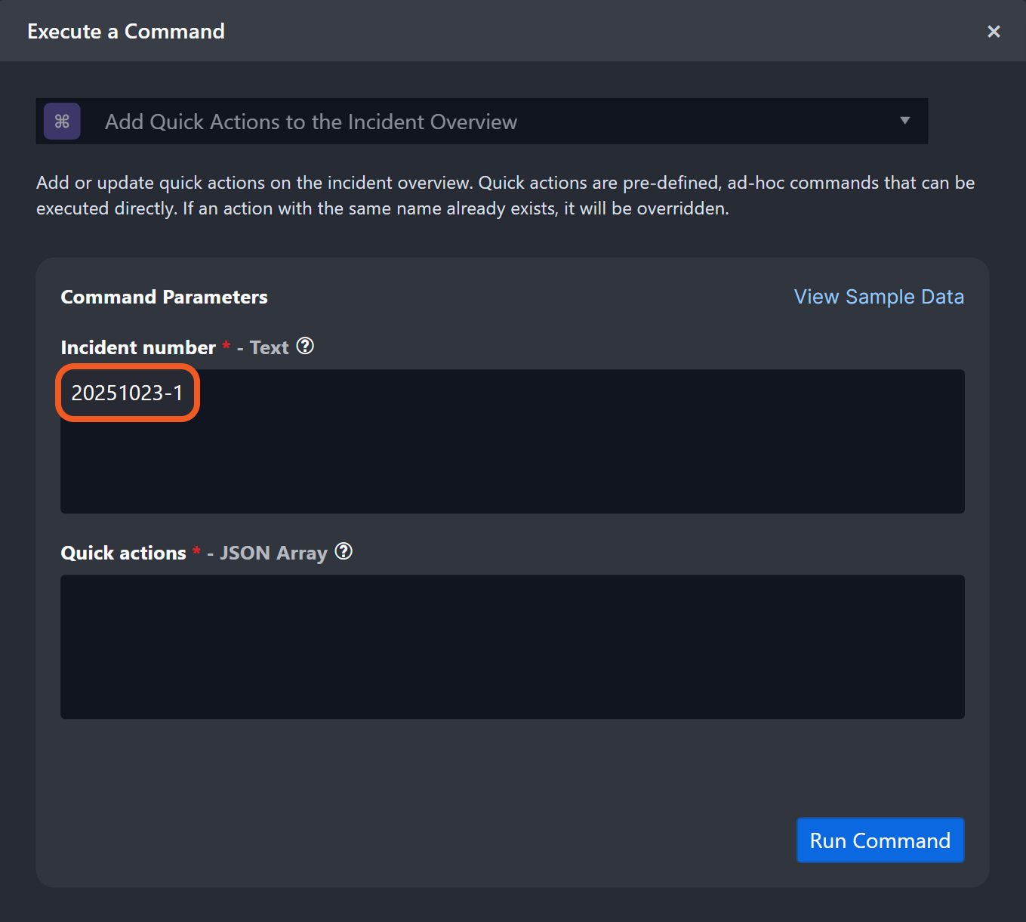Viewport: 1026px width, 922px height.
Task: Open the Add Quick Actions command selector
Action: (x=483, y=122)
